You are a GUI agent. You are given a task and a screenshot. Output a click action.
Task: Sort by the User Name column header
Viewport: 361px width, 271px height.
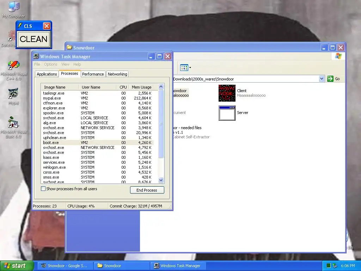click(x=97, y=87)
